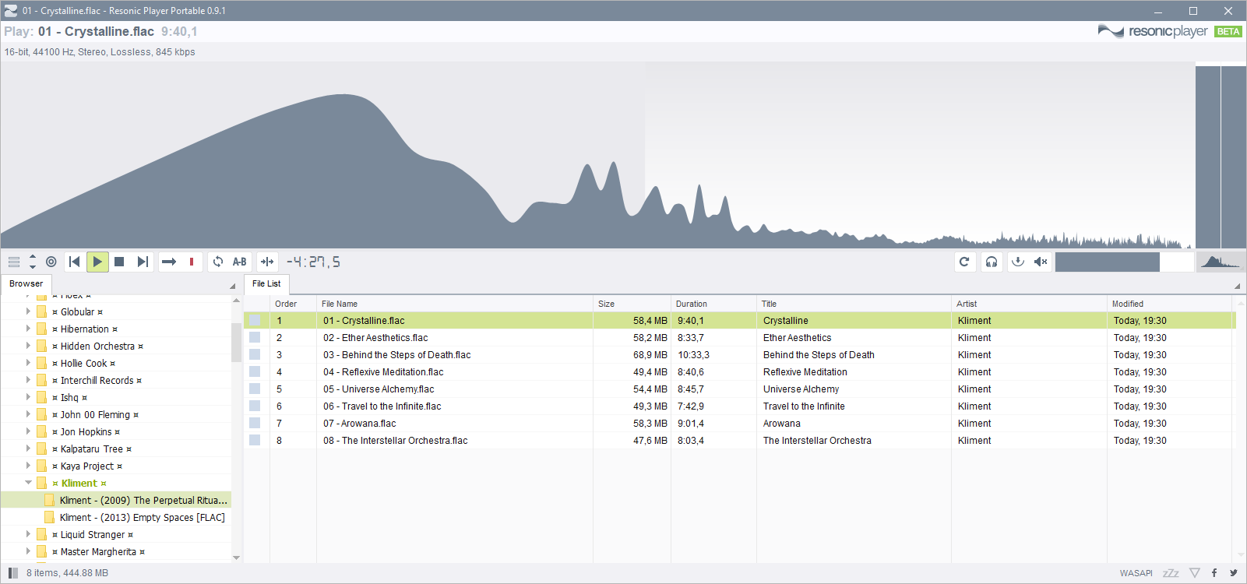The image size is (1247, 584).
Task: Click the level meter on the right
Action: [x=1221, y=157]
